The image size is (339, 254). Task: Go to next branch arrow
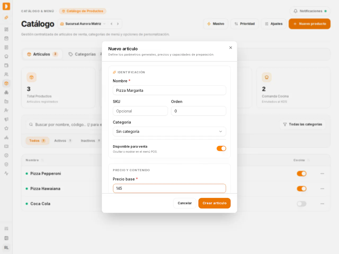pos(118,24)
